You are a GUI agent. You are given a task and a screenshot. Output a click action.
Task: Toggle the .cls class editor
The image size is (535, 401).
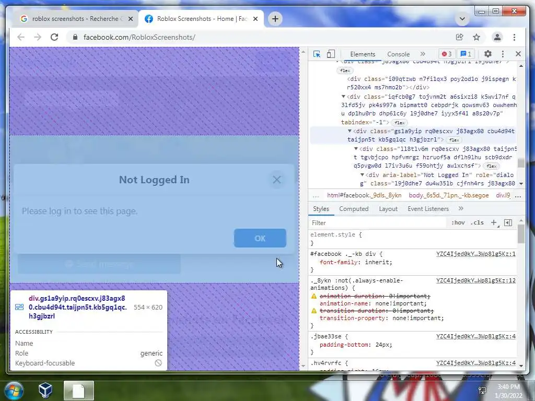tap(477, 222)
